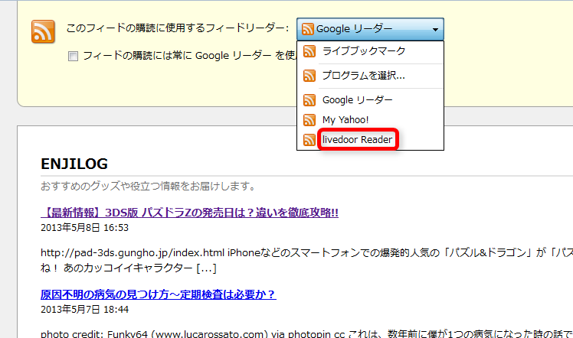Click the pad-3ds.gungho.jp URL text
This screenshot has height=338, width=573.
pyautogui.click(x=133, y=252)
